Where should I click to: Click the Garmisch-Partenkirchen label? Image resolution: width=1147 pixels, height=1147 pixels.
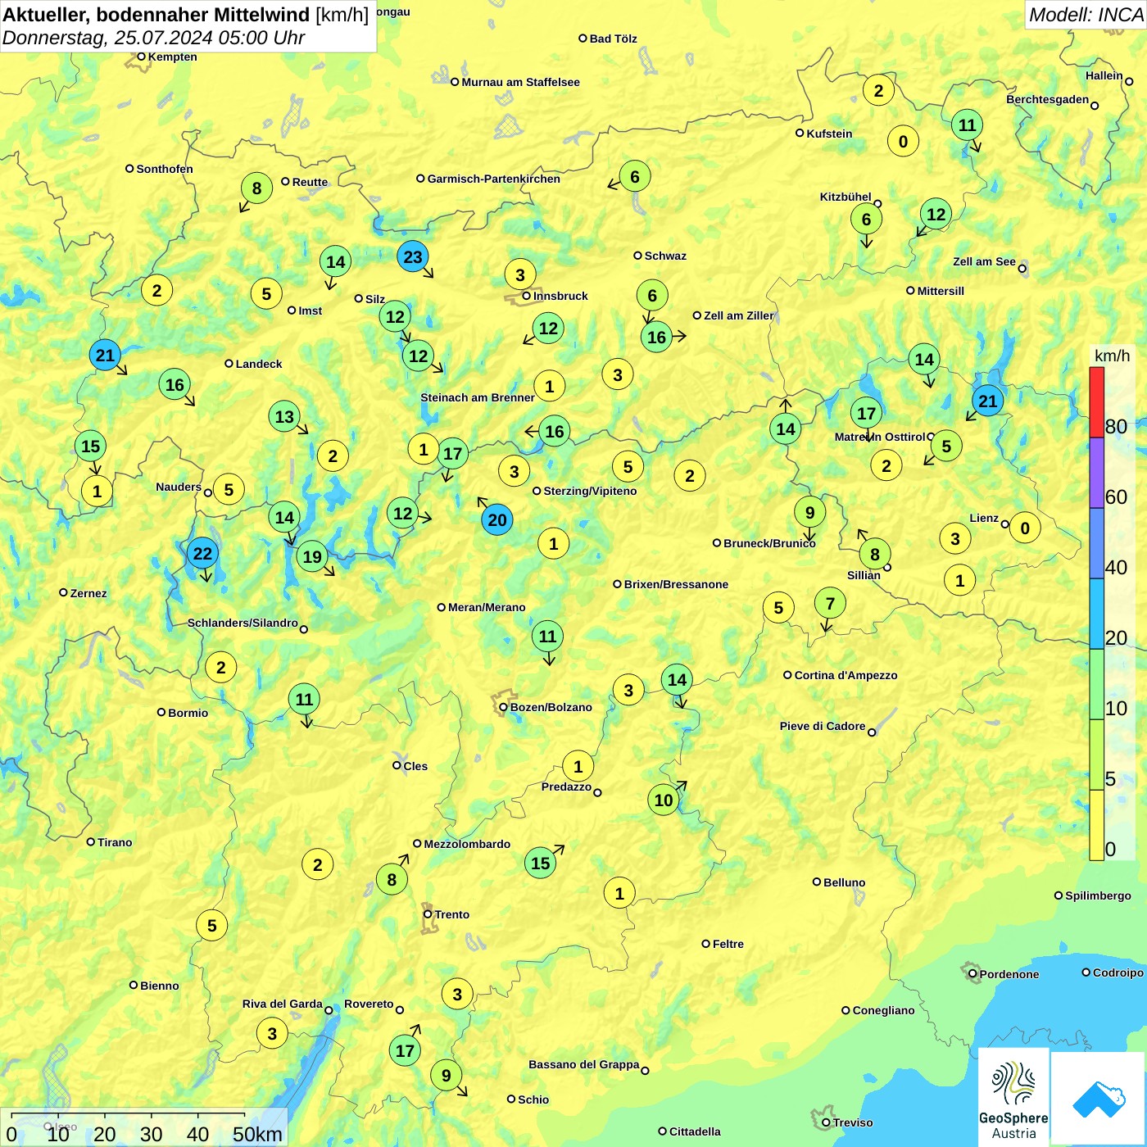pyautogui.click(x=494, y=179)
